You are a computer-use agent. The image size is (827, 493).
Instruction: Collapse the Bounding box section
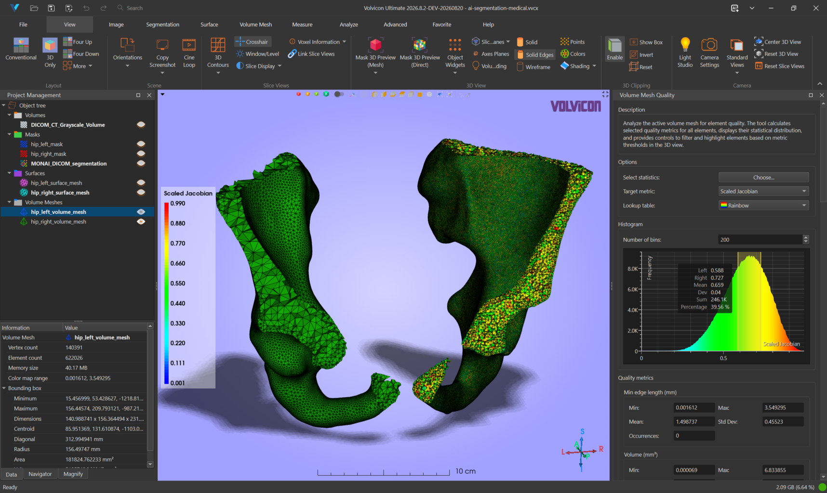(4, 388)
